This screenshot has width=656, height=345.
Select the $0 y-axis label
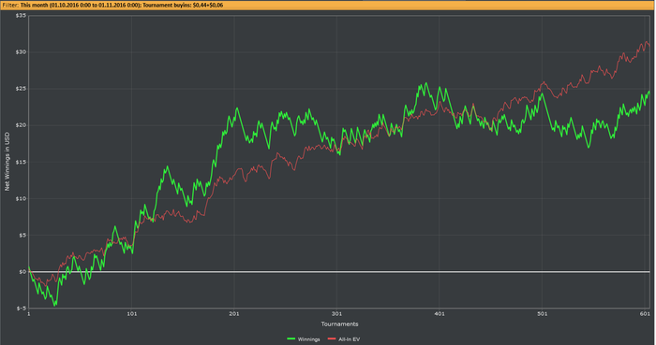[x=22, y=271]
